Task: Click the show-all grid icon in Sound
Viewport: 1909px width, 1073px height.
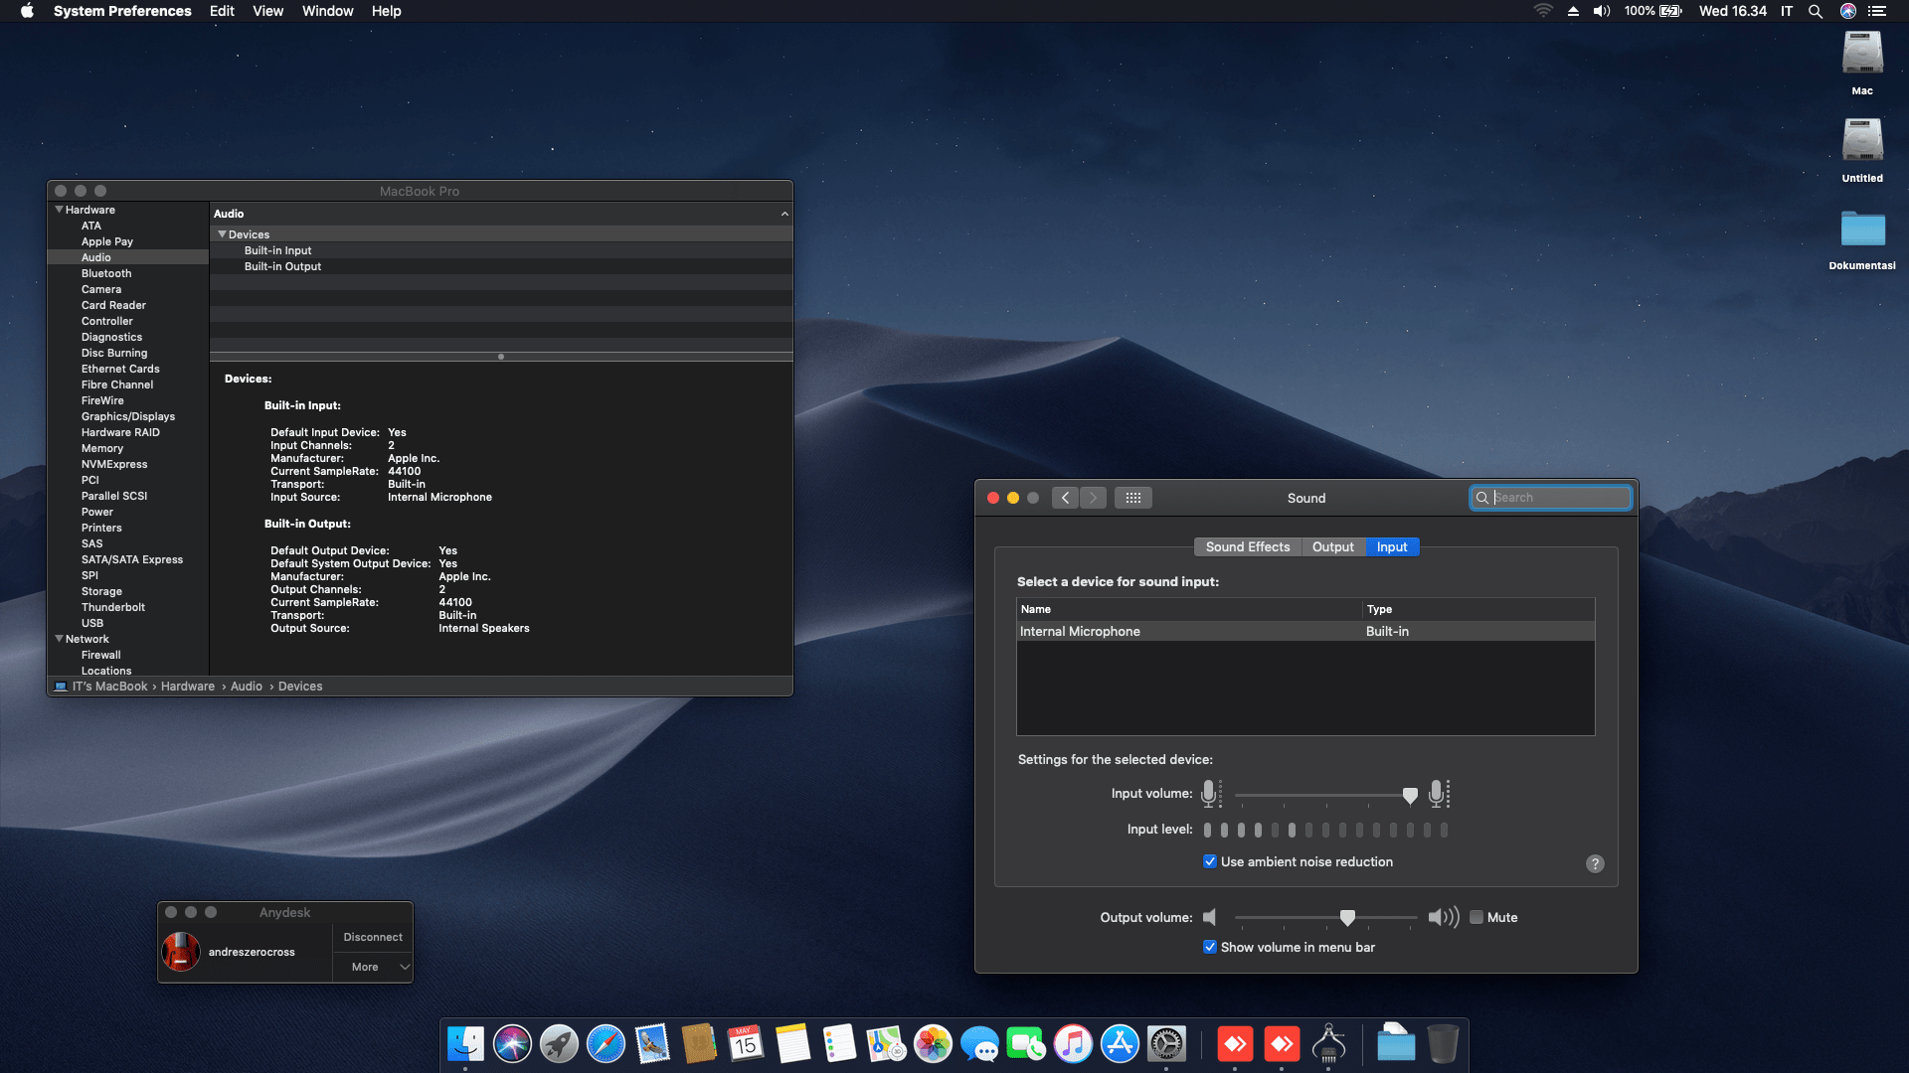Action: (x=1132, y=498)
